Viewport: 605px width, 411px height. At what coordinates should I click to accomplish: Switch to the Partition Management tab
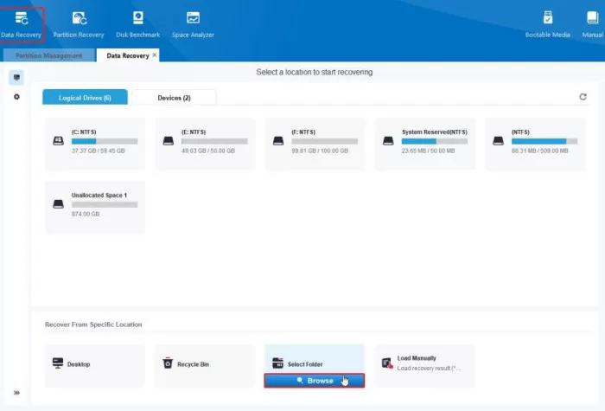(48, 55)
